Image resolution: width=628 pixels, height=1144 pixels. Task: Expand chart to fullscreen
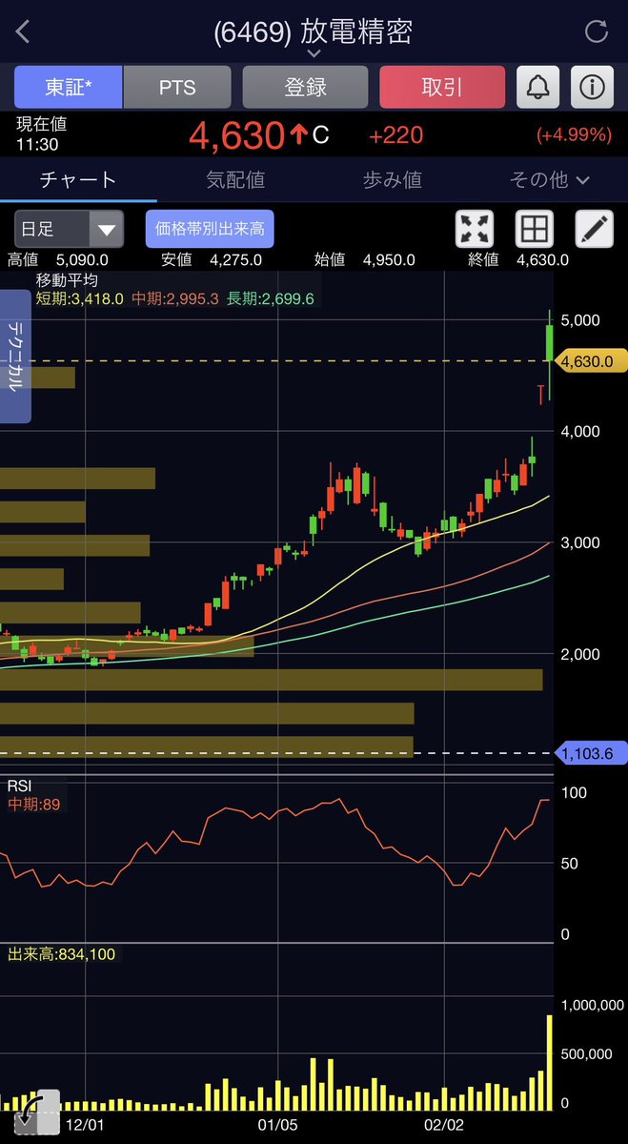point(476,229)
